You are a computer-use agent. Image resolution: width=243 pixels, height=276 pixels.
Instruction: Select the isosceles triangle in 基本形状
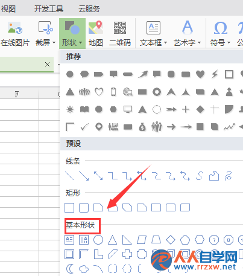click(x=113, y=240)
